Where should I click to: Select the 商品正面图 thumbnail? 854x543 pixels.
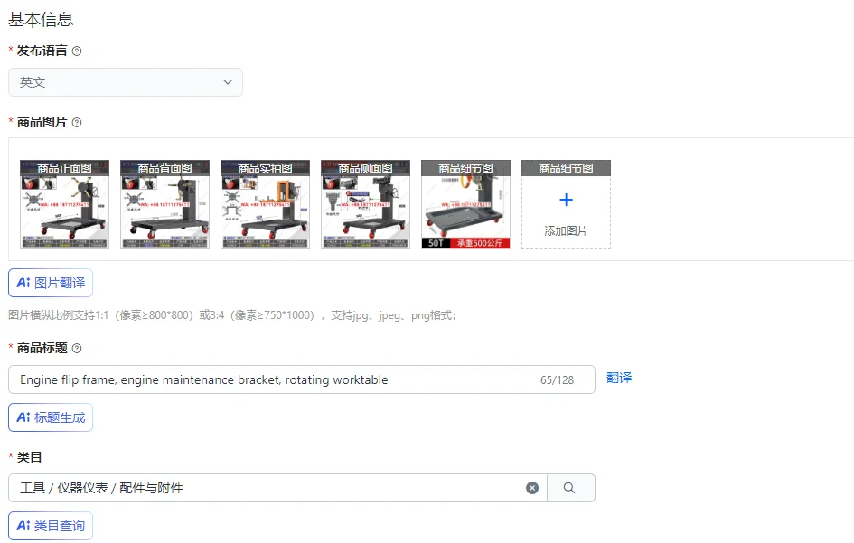65,205
